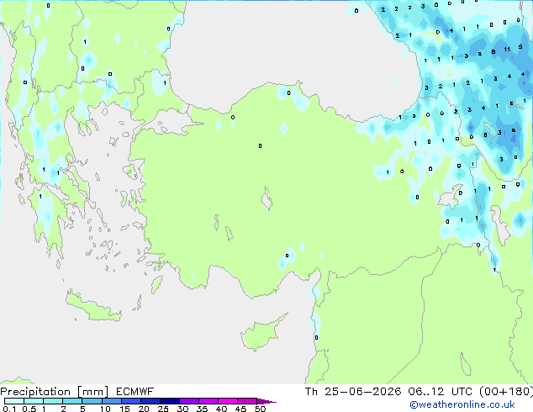Click the '40' legend scale label
Screen dimensions: 533x412
point(221,409)
